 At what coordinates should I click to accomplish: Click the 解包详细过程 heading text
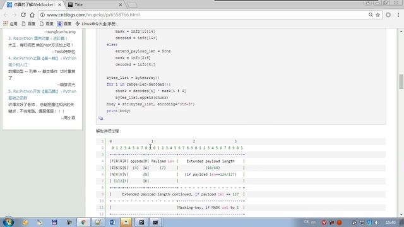click(x=109, y=131)
